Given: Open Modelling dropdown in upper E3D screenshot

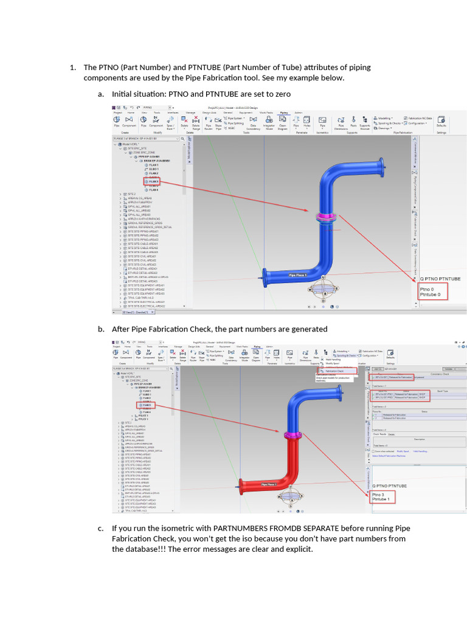Looking at the screenshot, I should click(383, 118).
